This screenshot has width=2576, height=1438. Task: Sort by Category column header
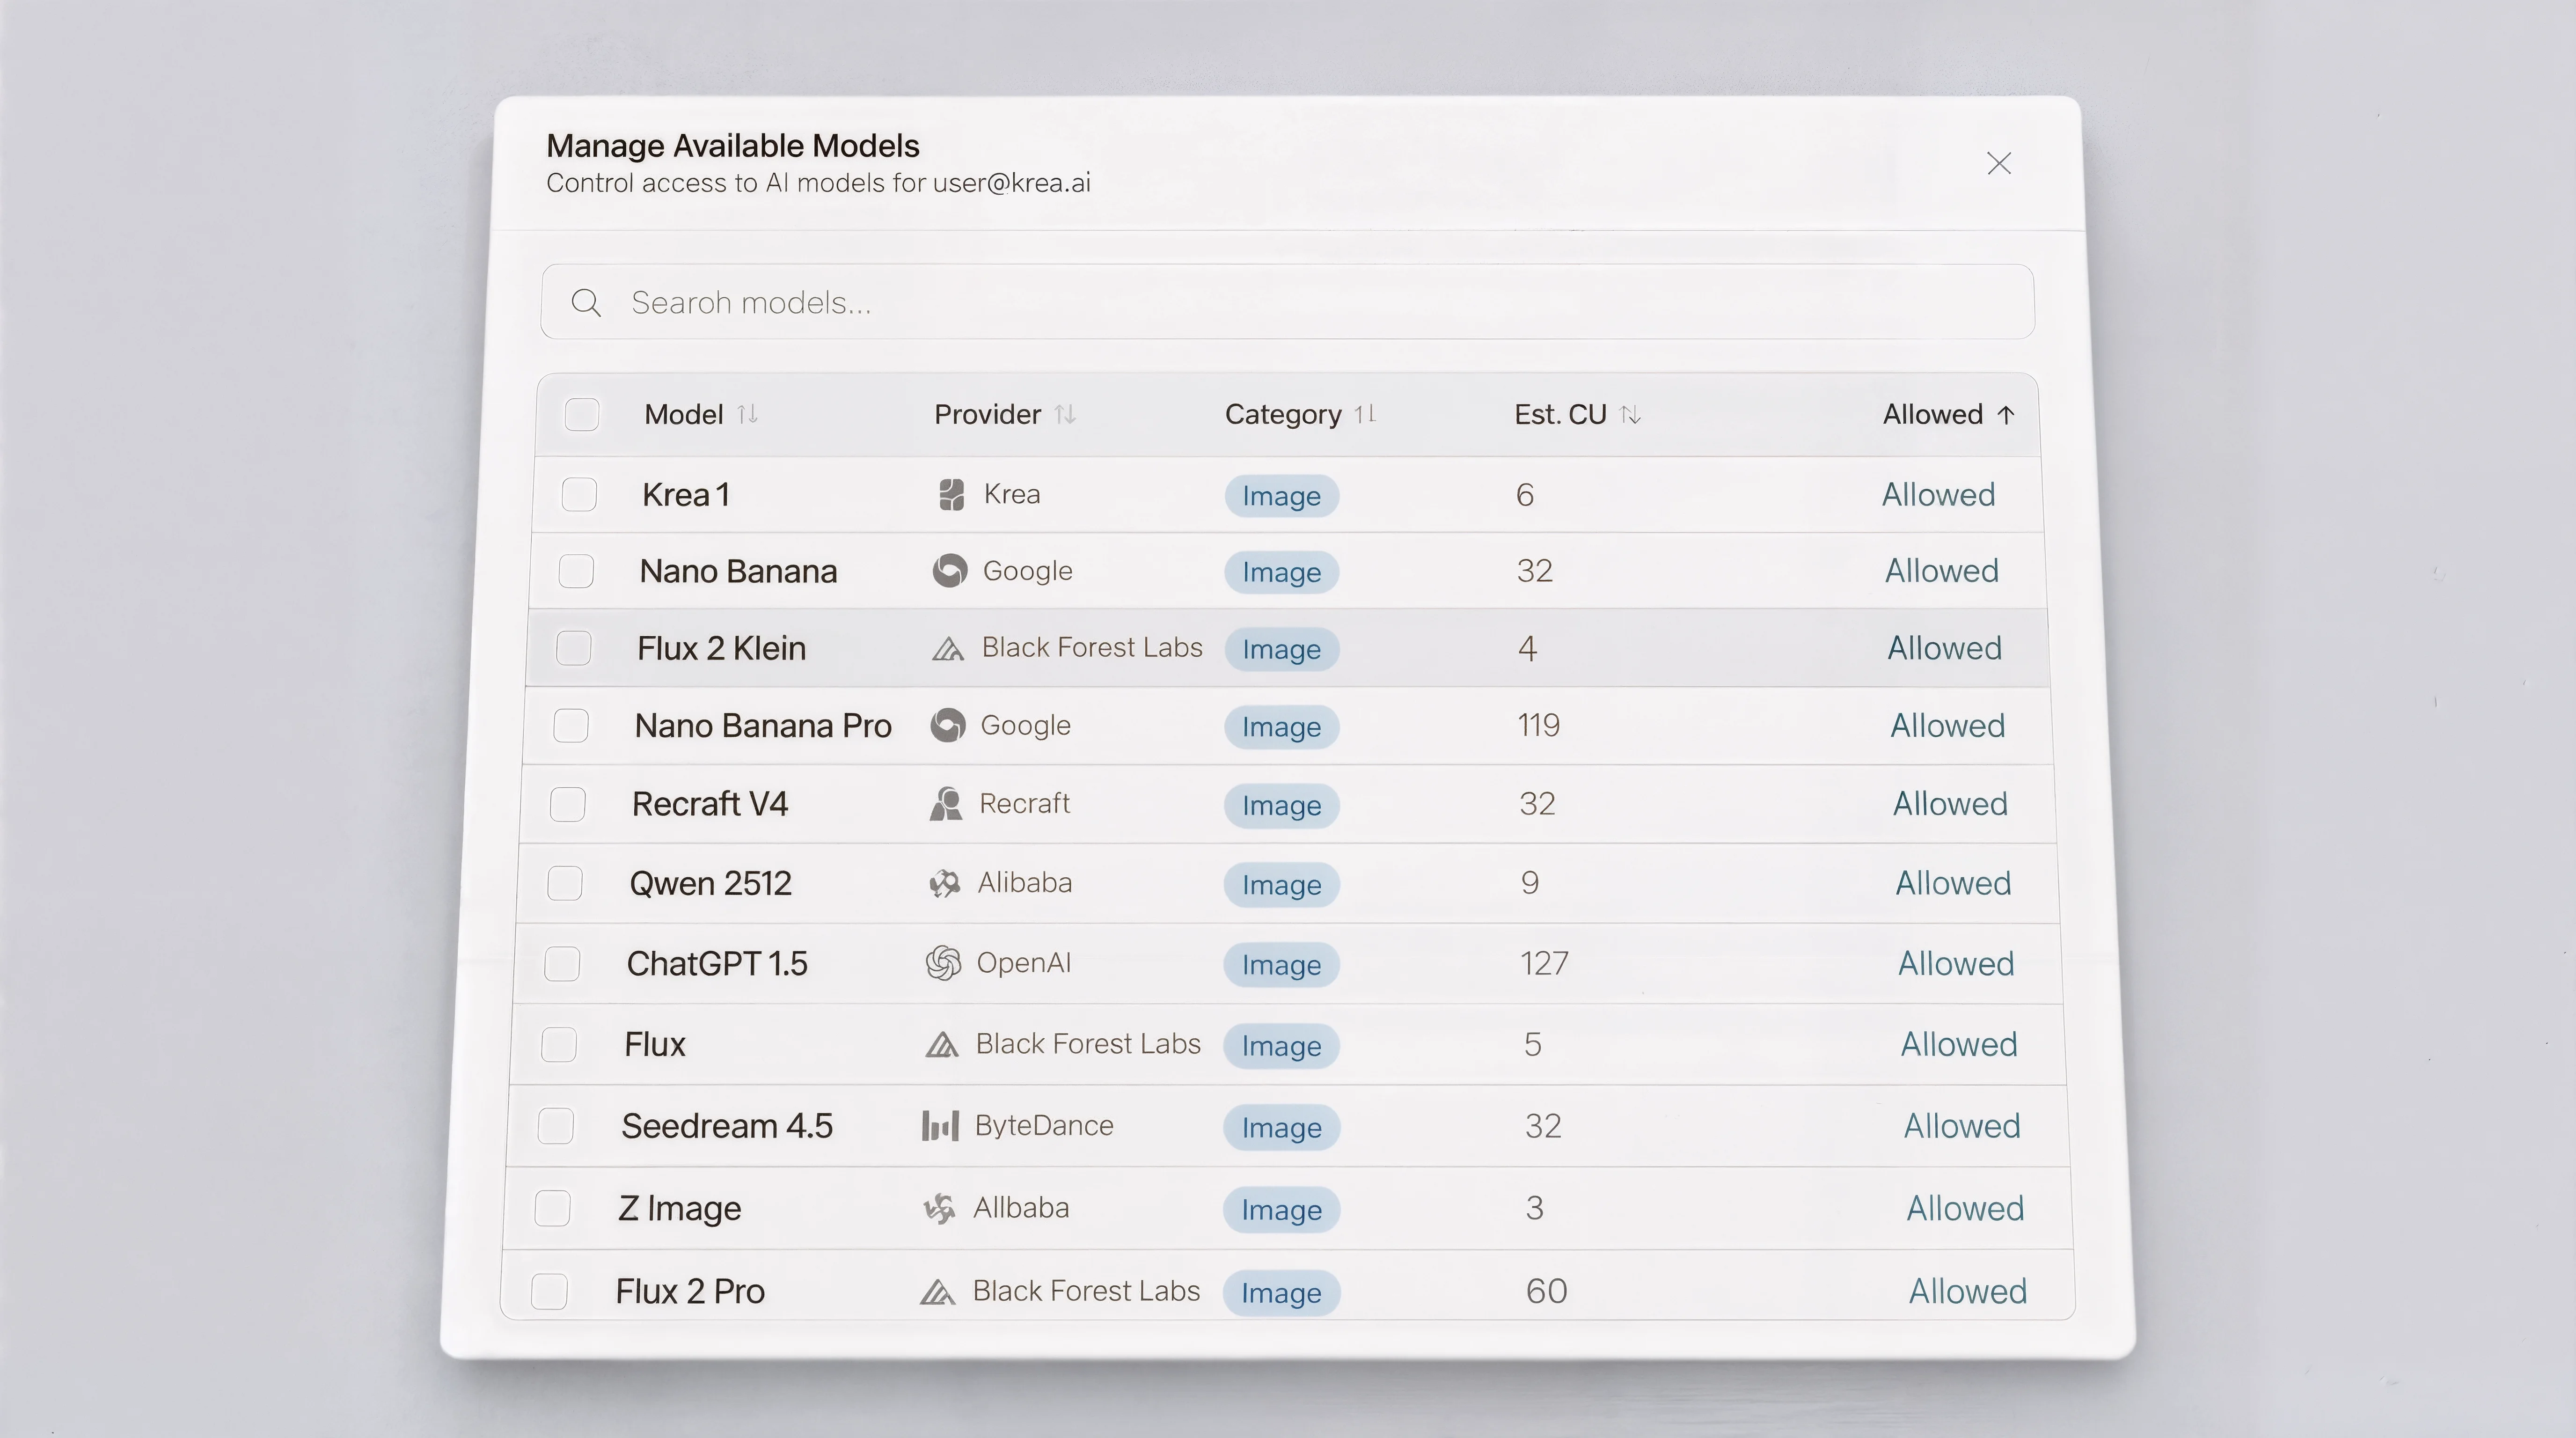click(1301, 415)
